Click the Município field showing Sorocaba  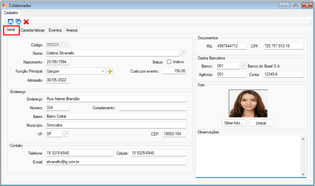pos(116,125)
